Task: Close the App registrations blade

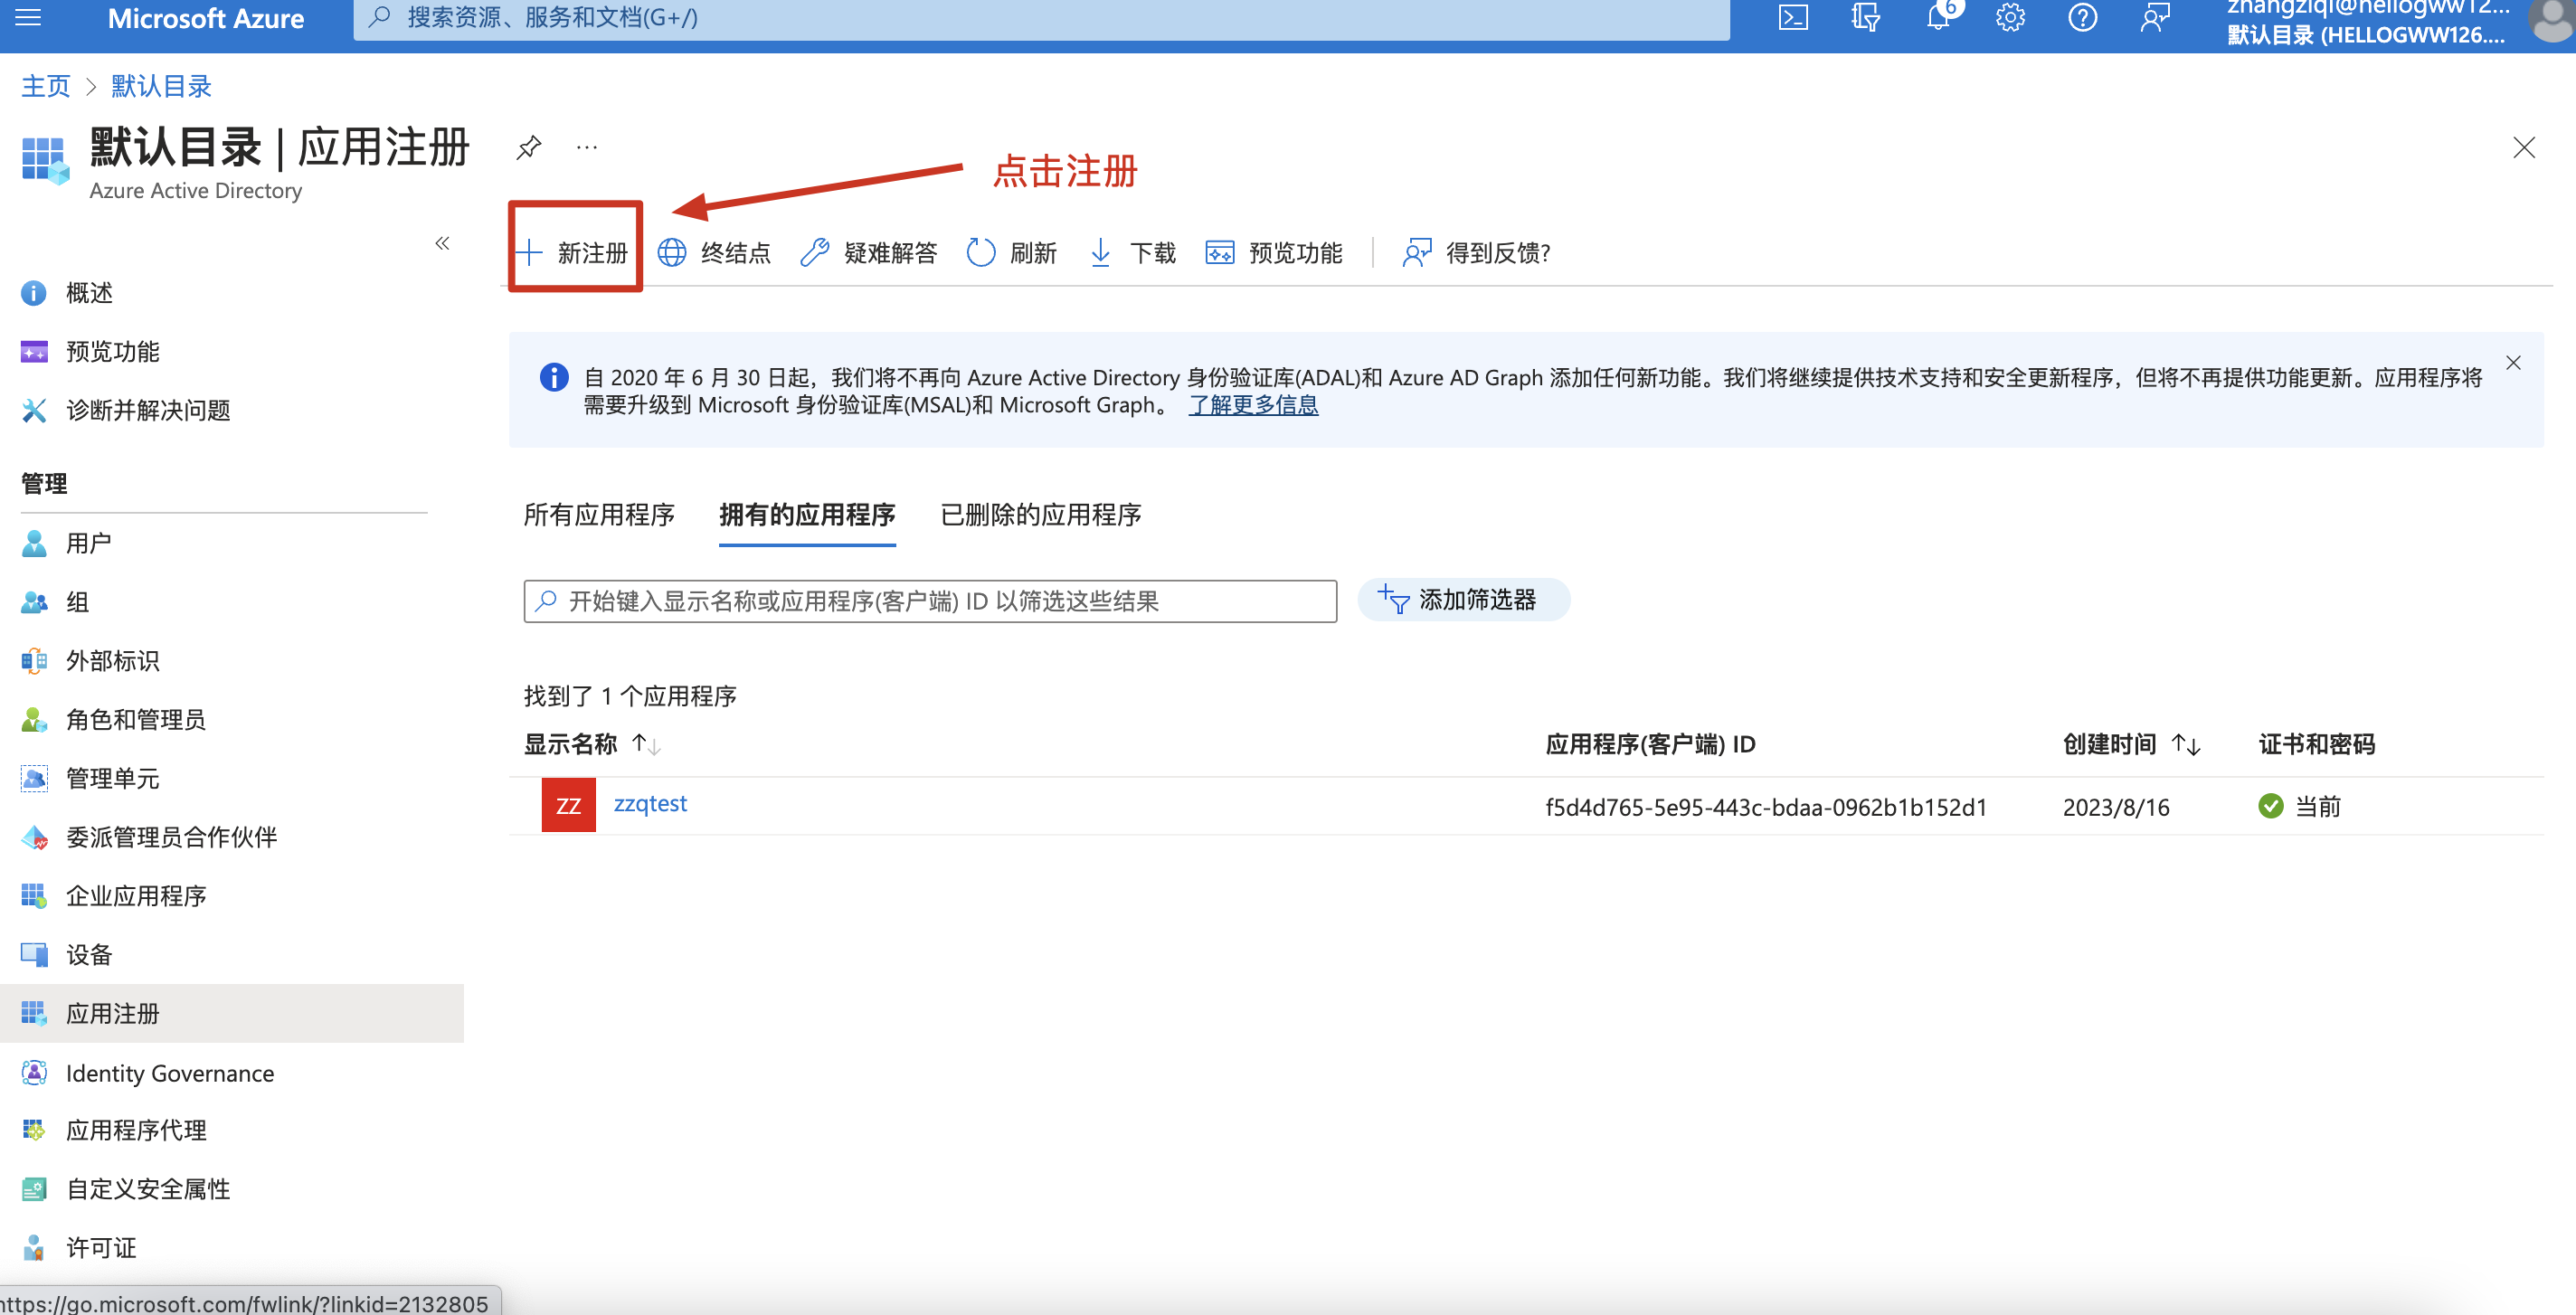Action: 2523,148
